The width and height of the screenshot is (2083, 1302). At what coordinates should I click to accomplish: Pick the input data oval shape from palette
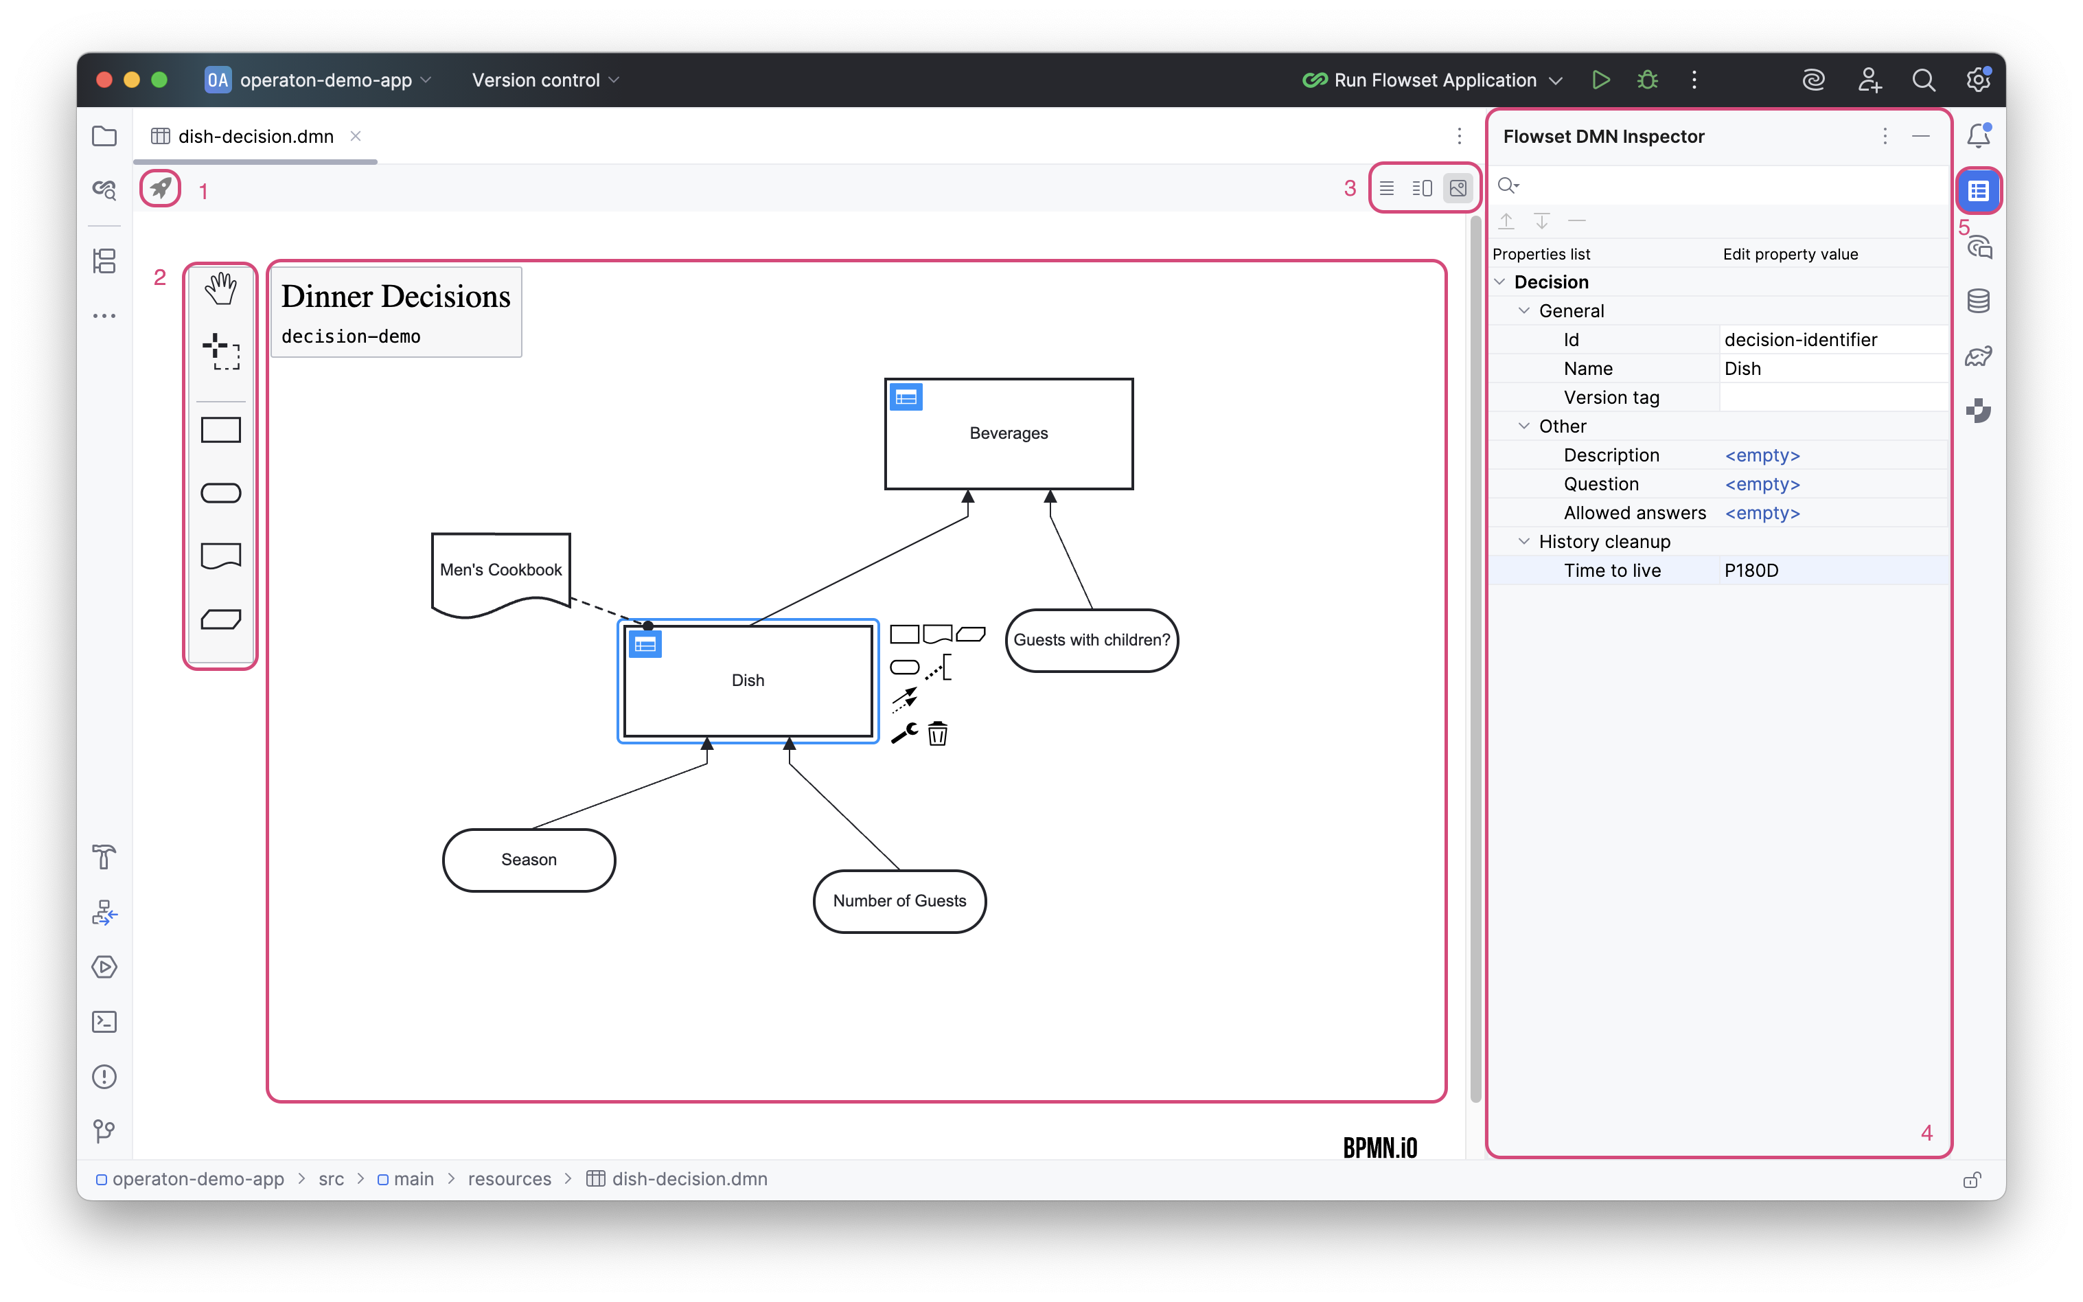[x=221, y=492]
